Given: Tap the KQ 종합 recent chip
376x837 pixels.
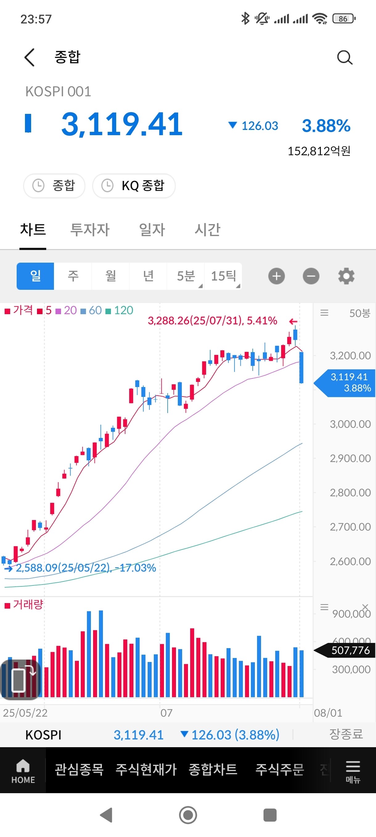Looking at the screenshot, I should point(134,186).
